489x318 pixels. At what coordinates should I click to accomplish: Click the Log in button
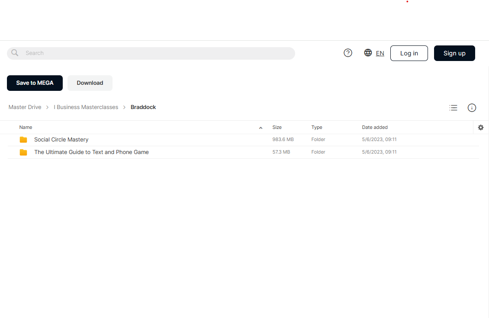pos(409,53)
